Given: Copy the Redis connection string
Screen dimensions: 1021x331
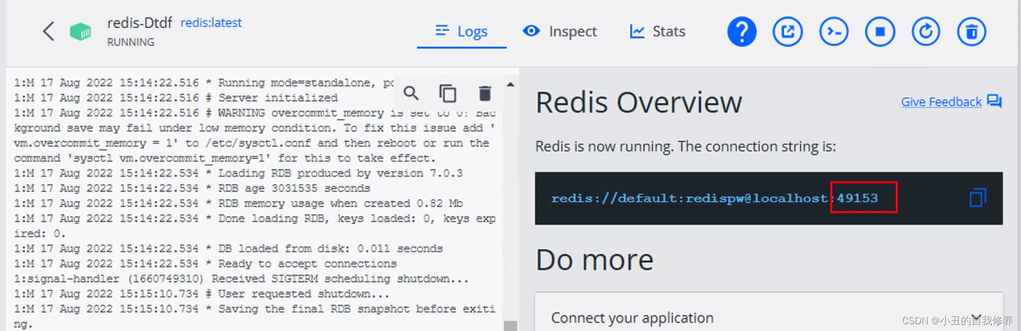Looking at the screenshot, I should 977,198.
